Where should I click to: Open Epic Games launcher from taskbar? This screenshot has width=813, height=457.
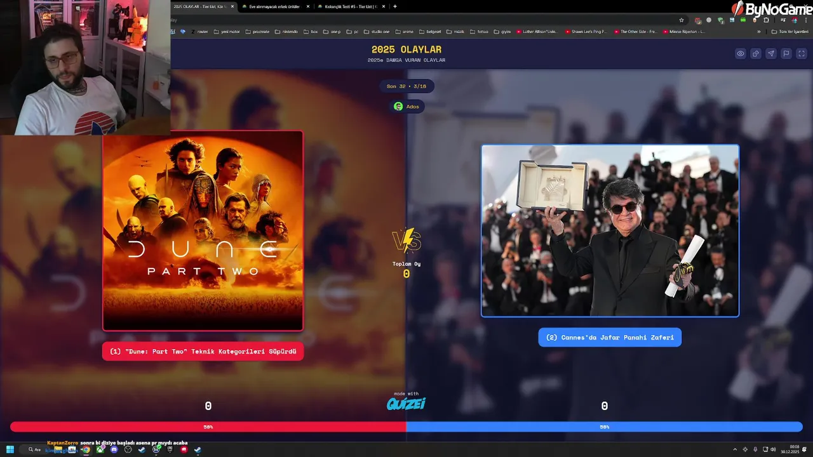[170, 449]
